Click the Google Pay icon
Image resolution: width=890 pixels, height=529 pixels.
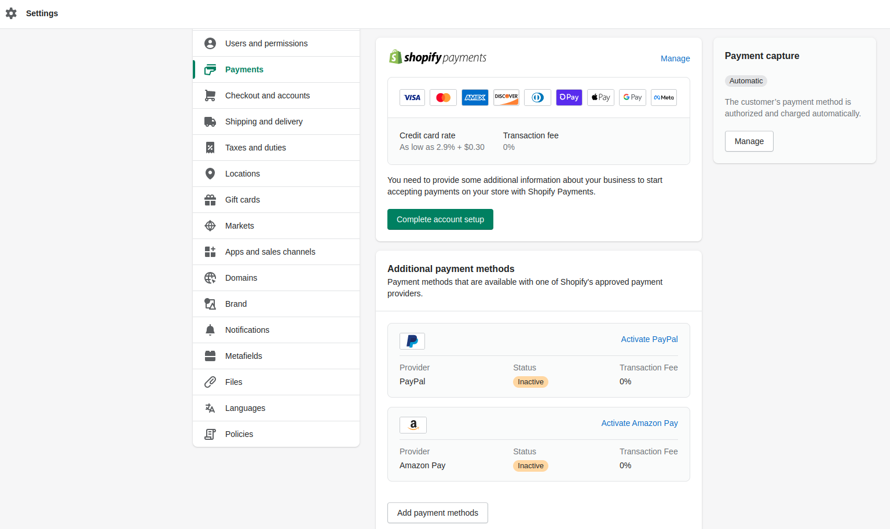click(x=632, y=97)
